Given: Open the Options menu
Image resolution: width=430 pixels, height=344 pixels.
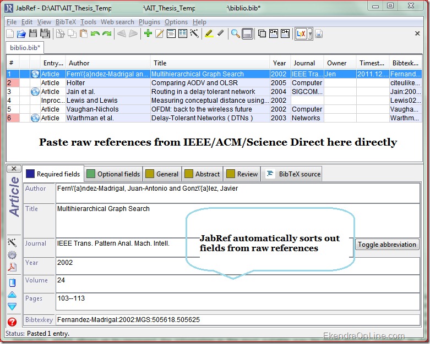Looking at the screenshot, I should coord(176,22).
